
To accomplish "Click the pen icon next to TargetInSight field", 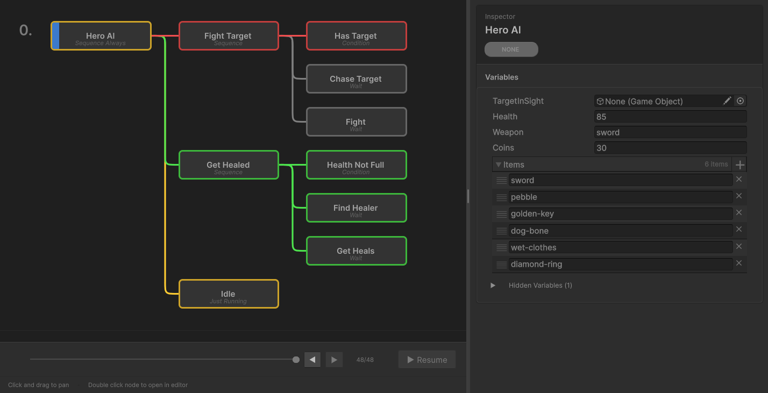I will click(727, 101).
